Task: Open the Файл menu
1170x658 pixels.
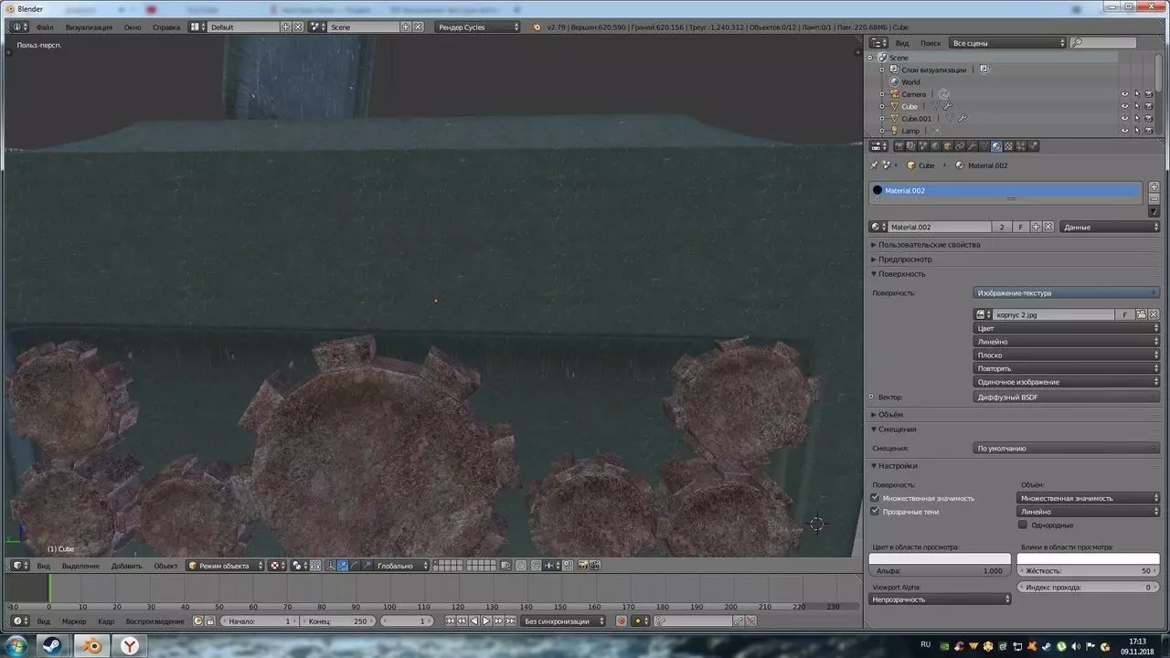Action: pyautogui.click(x=45, y=27)
